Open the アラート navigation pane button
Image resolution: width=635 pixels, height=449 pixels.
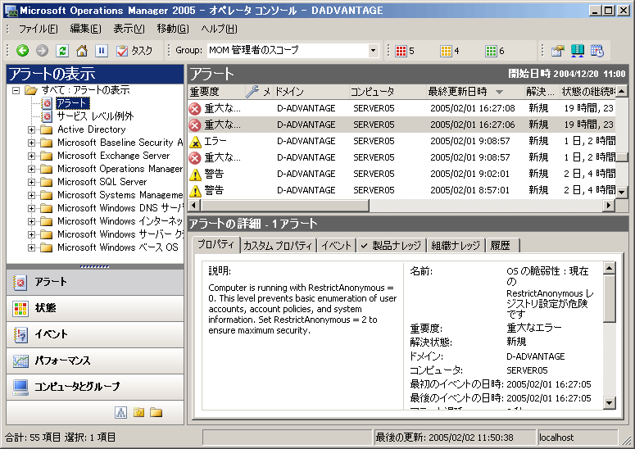[x=95, y=282]
